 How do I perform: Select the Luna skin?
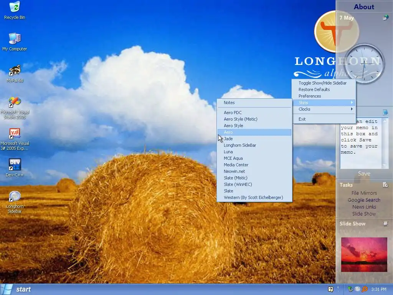pos(254,151)
